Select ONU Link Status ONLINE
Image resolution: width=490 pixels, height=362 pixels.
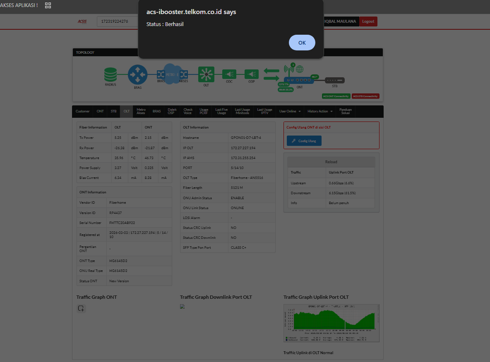tap(237, 208)
